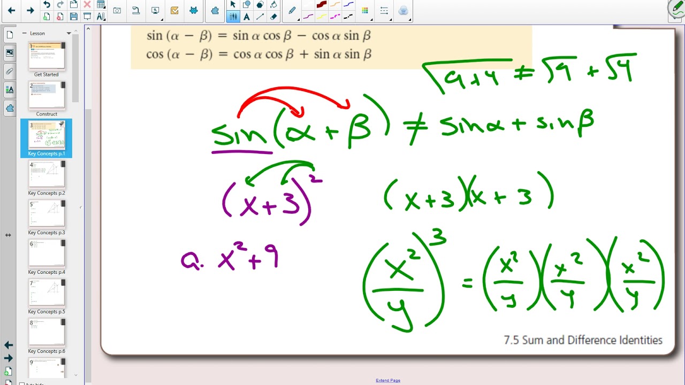This screenshot has width=685, height=385.
Task: Select the Regular Polygons tool
Action: pyautogui.click(x=260, y=5)
